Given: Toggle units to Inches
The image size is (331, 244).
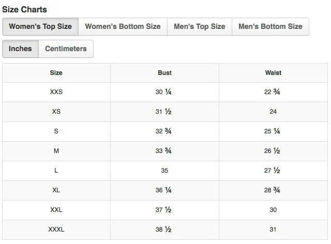Looking at the screenshot, I should [x=20, y=49].
